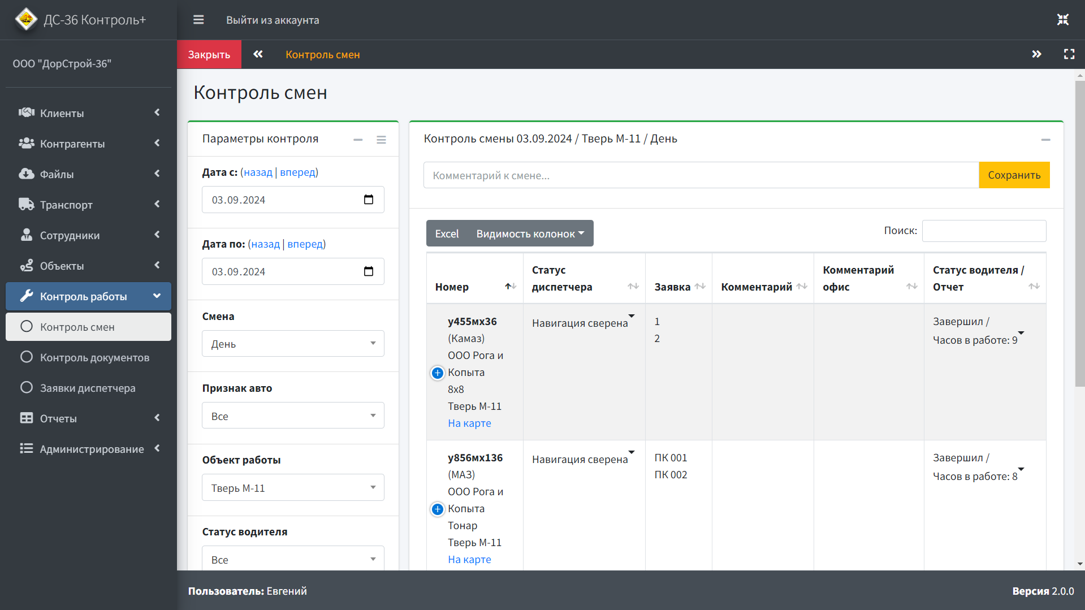The height and width of the screenshot is (610, 1085).
Task: Export table with Excel button
Action: [447, 233]
